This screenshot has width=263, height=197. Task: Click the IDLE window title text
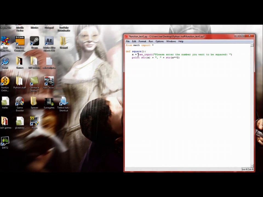[167, 36]
